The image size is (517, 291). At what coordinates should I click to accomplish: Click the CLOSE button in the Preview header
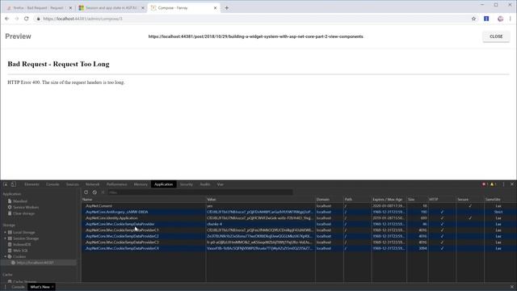(x=496, y=36)
